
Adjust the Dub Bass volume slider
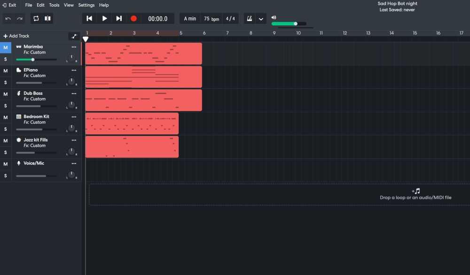click(36, 106)
